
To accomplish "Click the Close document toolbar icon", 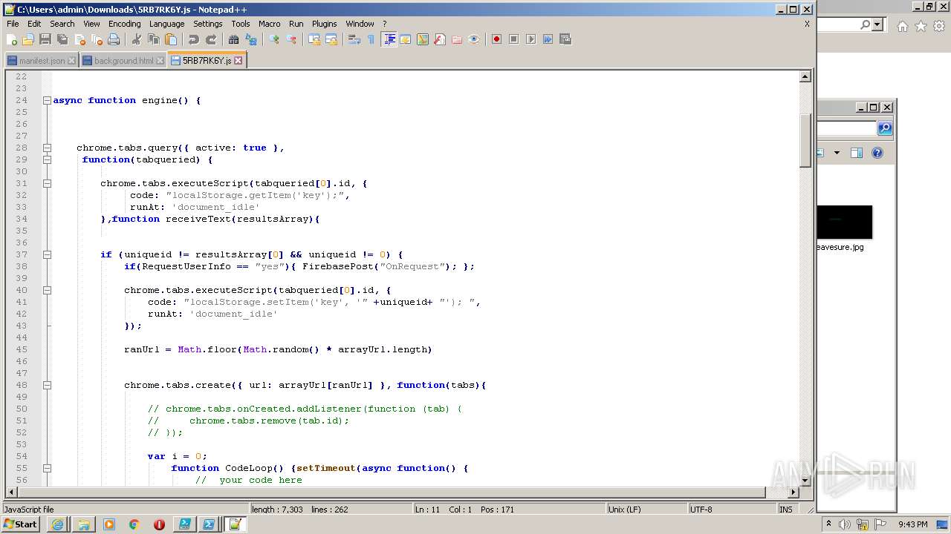I will click(x=79, y=39).
